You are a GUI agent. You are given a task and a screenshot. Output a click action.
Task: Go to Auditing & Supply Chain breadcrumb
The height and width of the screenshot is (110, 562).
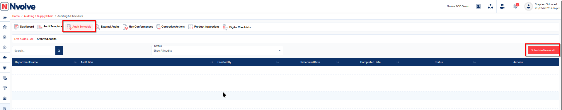point(38,16)
